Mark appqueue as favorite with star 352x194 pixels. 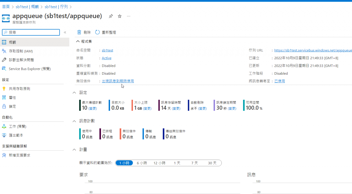pyautogui.click(x=120, y=16)
